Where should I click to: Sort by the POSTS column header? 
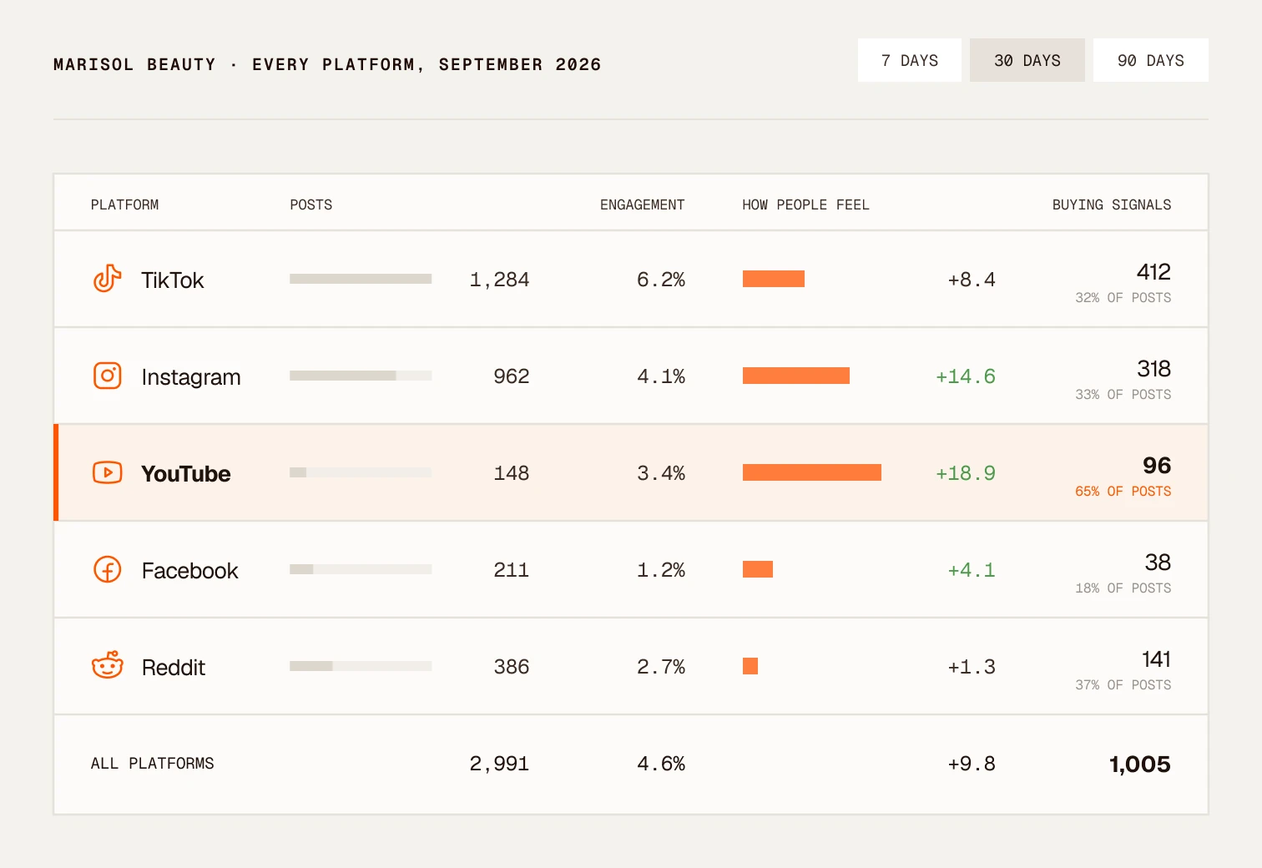pos(310,204)
